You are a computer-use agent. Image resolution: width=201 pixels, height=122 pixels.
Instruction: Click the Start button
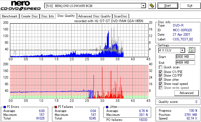(x=168, y=6)
